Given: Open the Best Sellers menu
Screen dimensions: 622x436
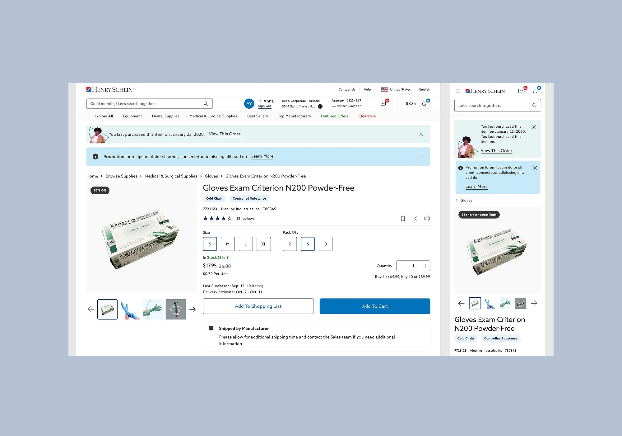Looking at the screenshot, I should 258,116.
